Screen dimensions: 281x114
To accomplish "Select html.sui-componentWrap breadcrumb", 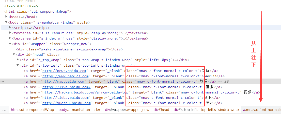I will [33, 109].
